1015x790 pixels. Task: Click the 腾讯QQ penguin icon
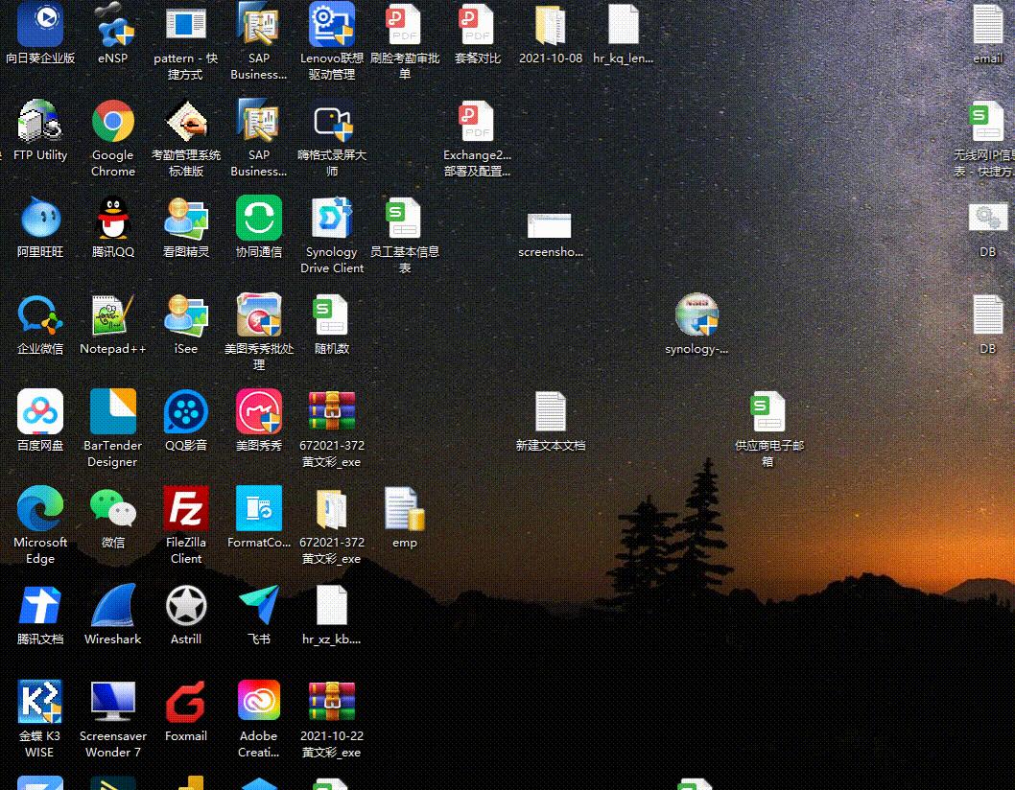pyautogui.click(x=112, y=218)
